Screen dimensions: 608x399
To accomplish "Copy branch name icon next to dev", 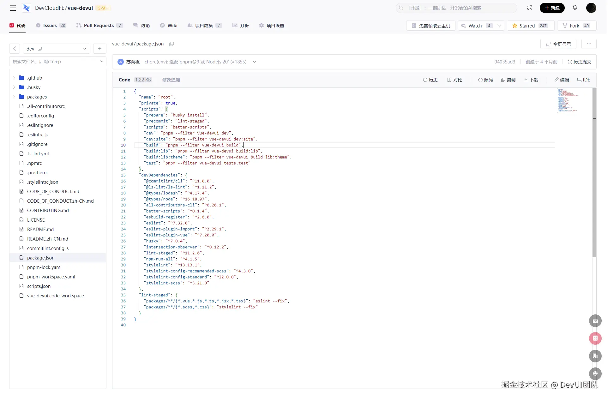I will (x=40, y=49).
